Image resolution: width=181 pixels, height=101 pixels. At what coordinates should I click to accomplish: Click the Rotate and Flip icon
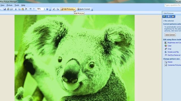(x=166, y=52)
